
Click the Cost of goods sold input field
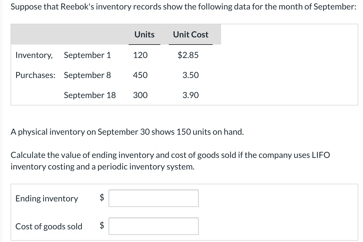[153, 226]
